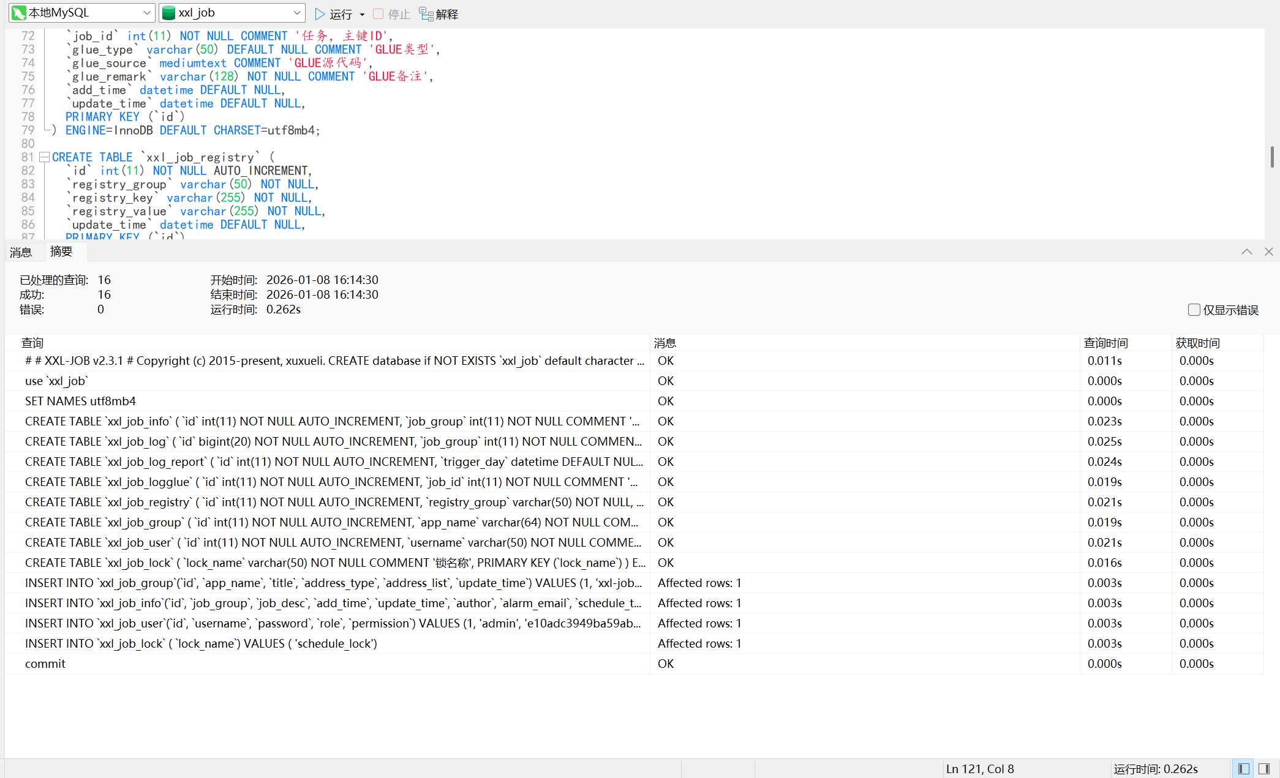Click the Stop (停止) square icon

point(378,13)
